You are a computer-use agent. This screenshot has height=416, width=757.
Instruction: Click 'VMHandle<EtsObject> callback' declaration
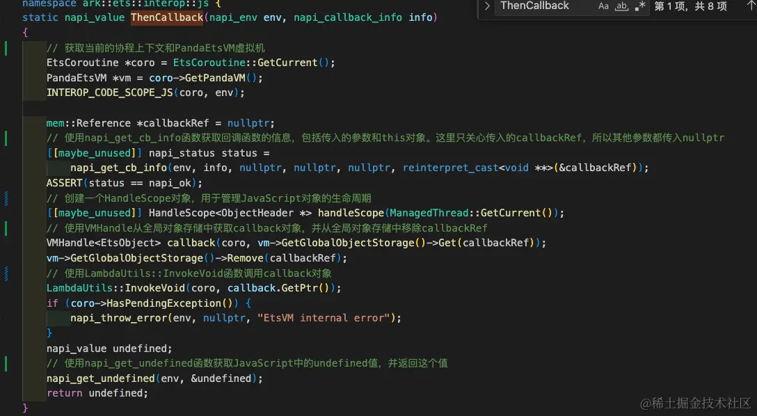pyautogui.click(x=131, y=243)
